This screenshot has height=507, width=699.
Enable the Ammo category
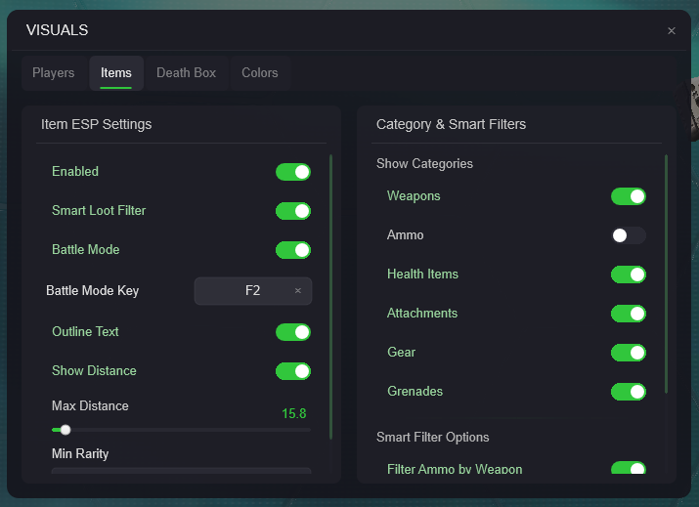[628, 235]
